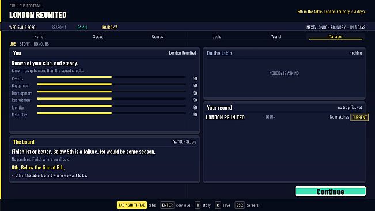Select the JOB sub-tab
This screenshot has width=375, height=211.
point(13,44)
